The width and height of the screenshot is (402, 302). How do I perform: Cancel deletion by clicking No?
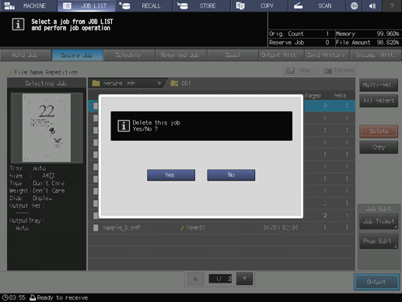coord(231,175)
